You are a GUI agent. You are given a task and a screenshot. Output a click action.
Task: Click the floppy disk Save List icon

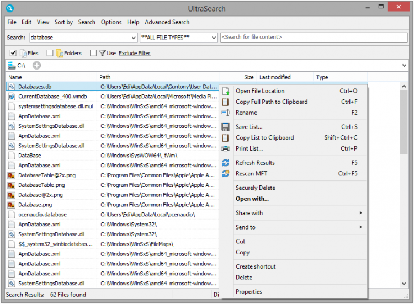click(225, 127)
